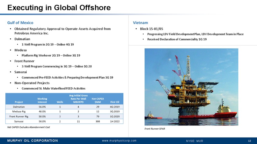
Task: Click the '56.0%' working interest cell
Action: [42, 107]
